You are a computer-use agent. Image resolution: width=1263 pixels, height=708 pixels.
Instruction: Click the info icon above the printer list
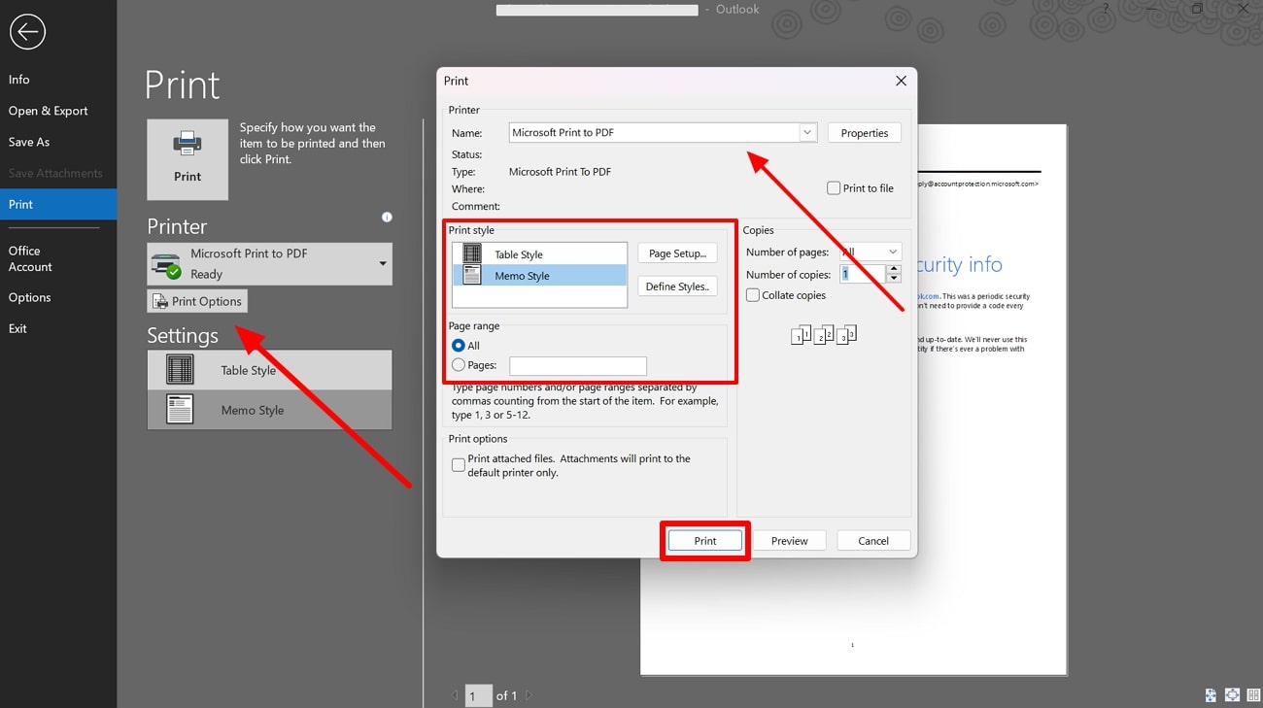387,218
